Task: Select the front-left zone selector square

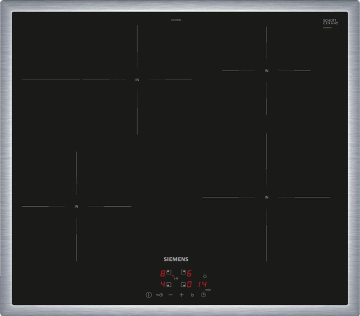Action: click(x=169, y=285)
